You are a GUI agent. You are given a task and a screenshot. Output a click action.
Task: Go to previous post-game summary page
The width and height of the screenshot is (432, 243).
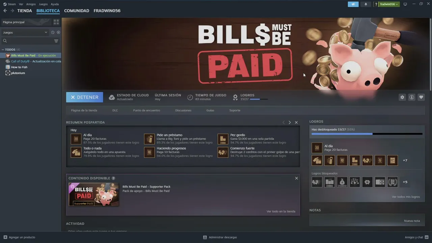(283, 123)
